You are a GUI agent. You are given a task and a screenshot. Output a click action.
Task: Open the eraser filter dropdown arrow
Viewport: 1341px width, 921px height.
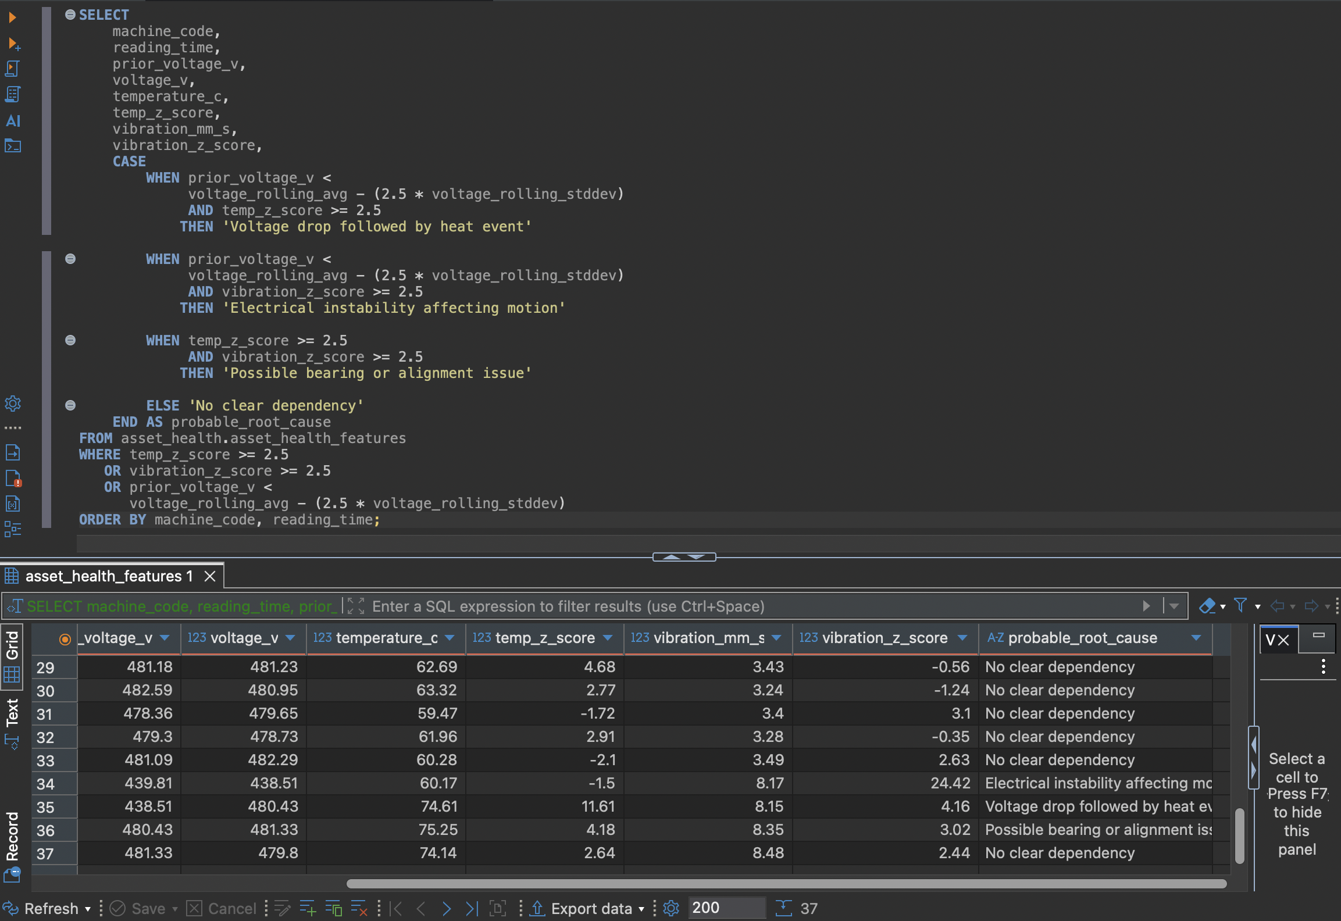click(1223, 606)
